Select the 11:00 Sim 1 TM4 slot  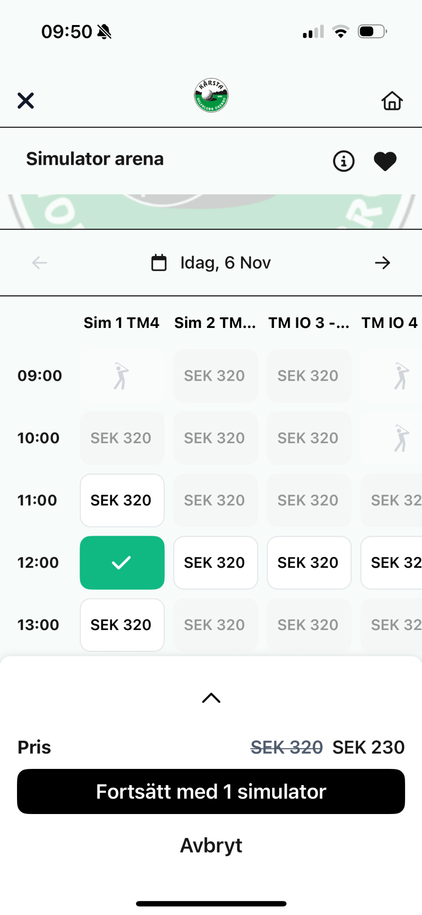pyautogui.click(x=122, y=500)
